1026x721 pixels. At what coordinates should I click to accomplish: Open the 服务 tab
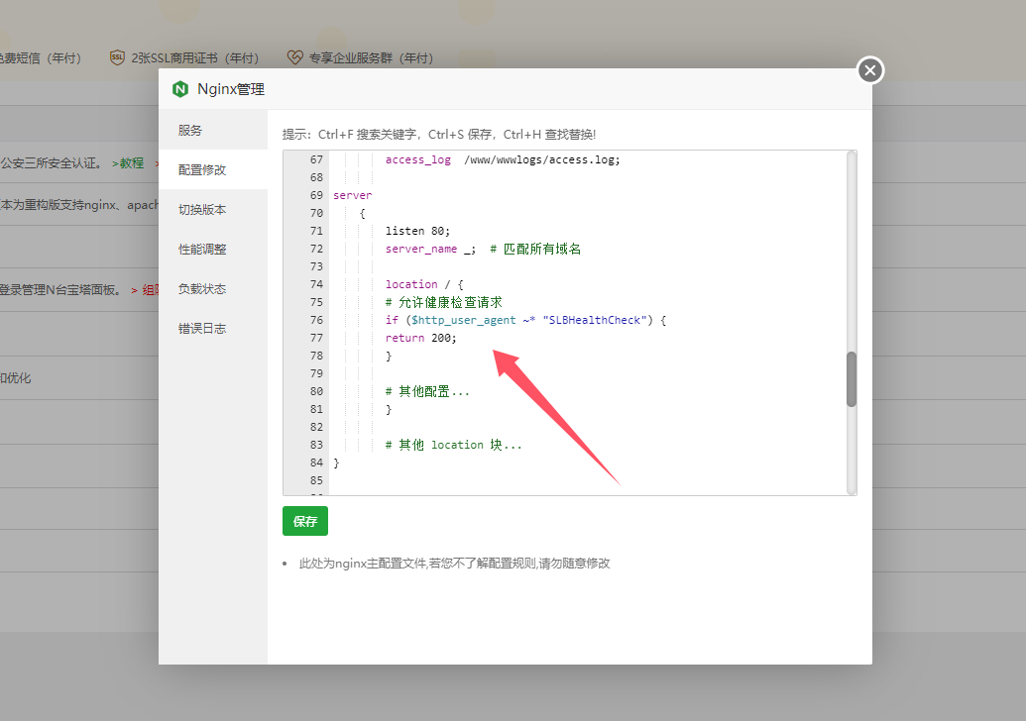213,130
